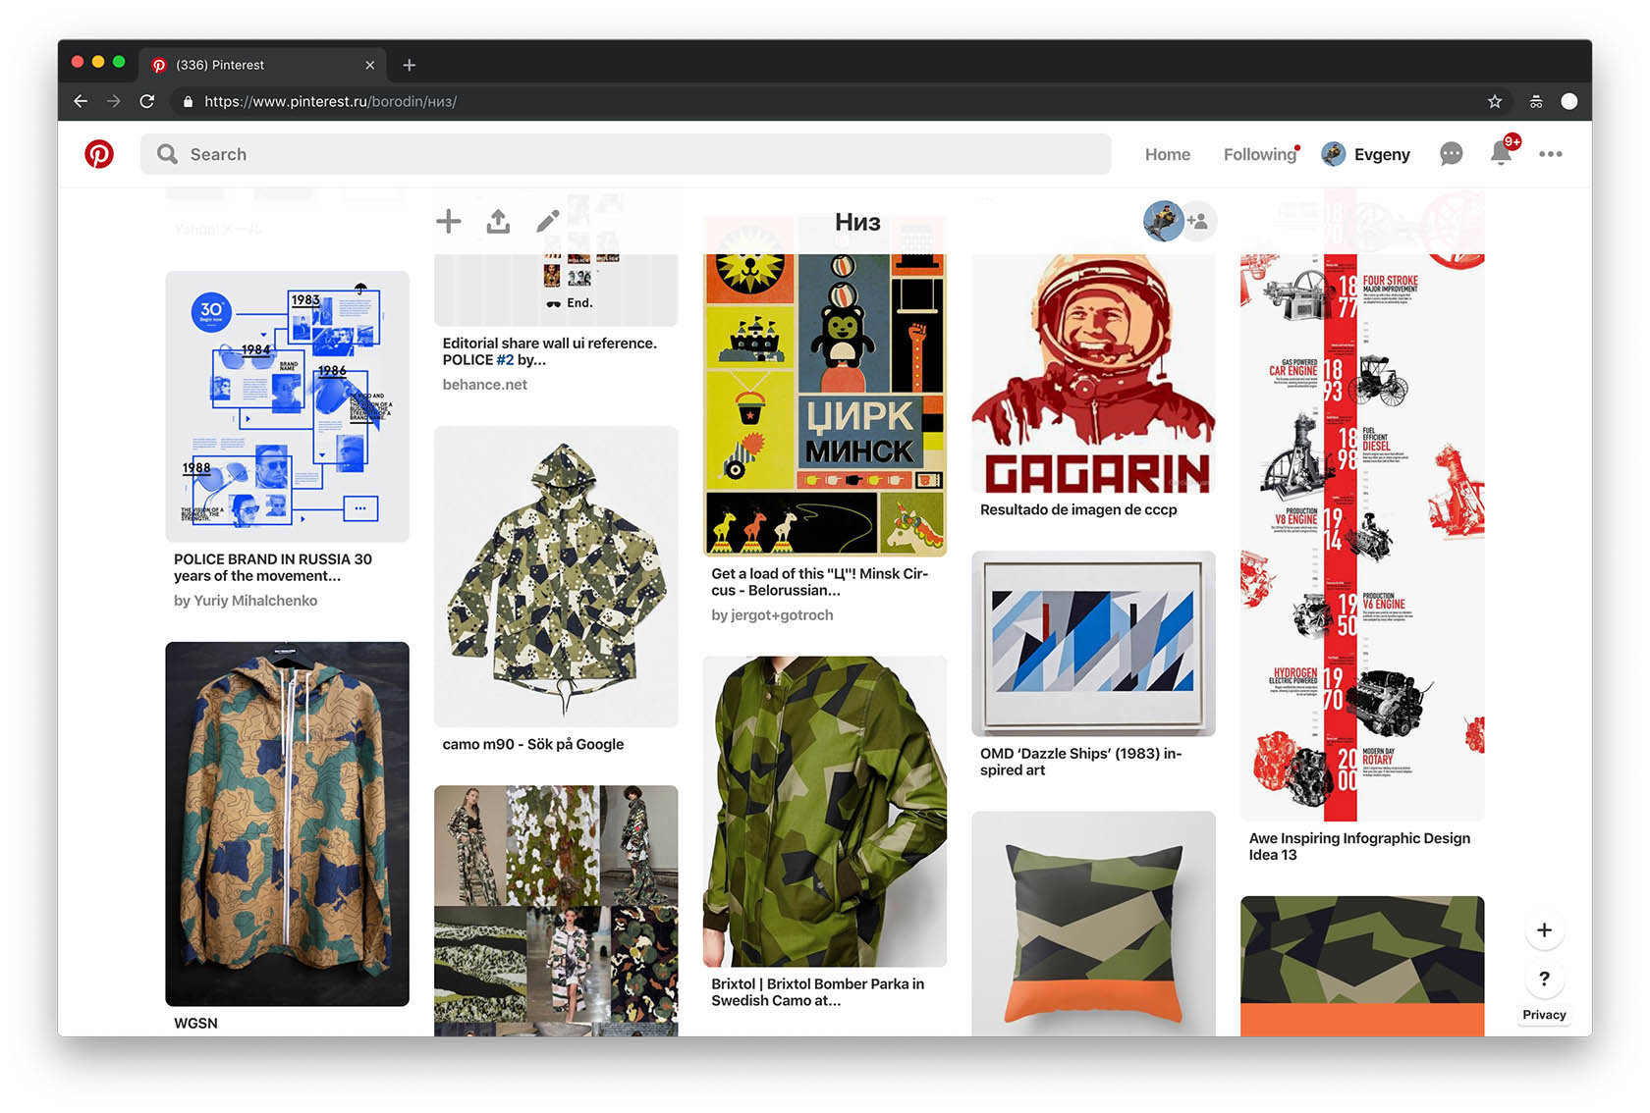The width and height of the screenshot is (1650, 1113).
Task: Click the board's plus add pin icon
Action: click(x=448, y=222)
